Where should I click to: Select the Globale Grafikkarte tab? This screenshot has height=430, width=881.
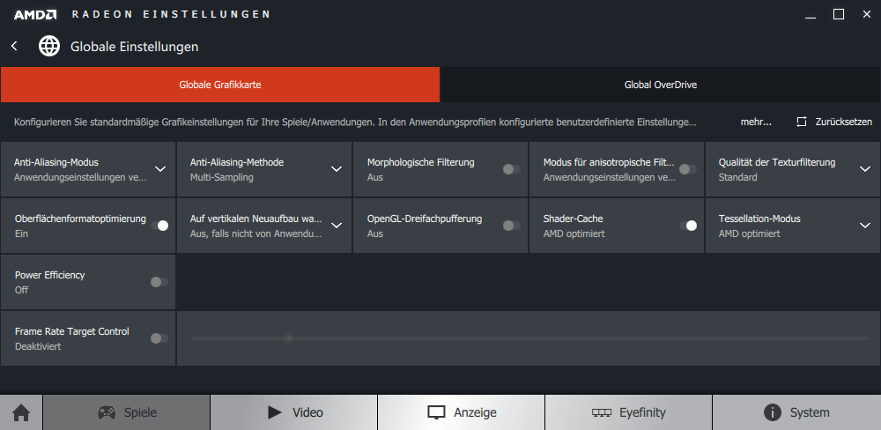[220, 85]
